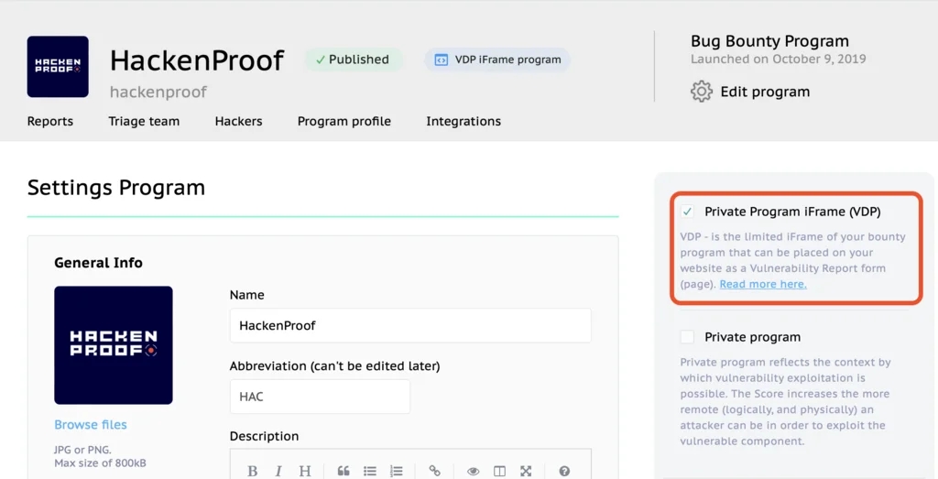Open the Read more here link
Image resolution: width=938 pixels, height=479 pixels.
click(763, 284)
